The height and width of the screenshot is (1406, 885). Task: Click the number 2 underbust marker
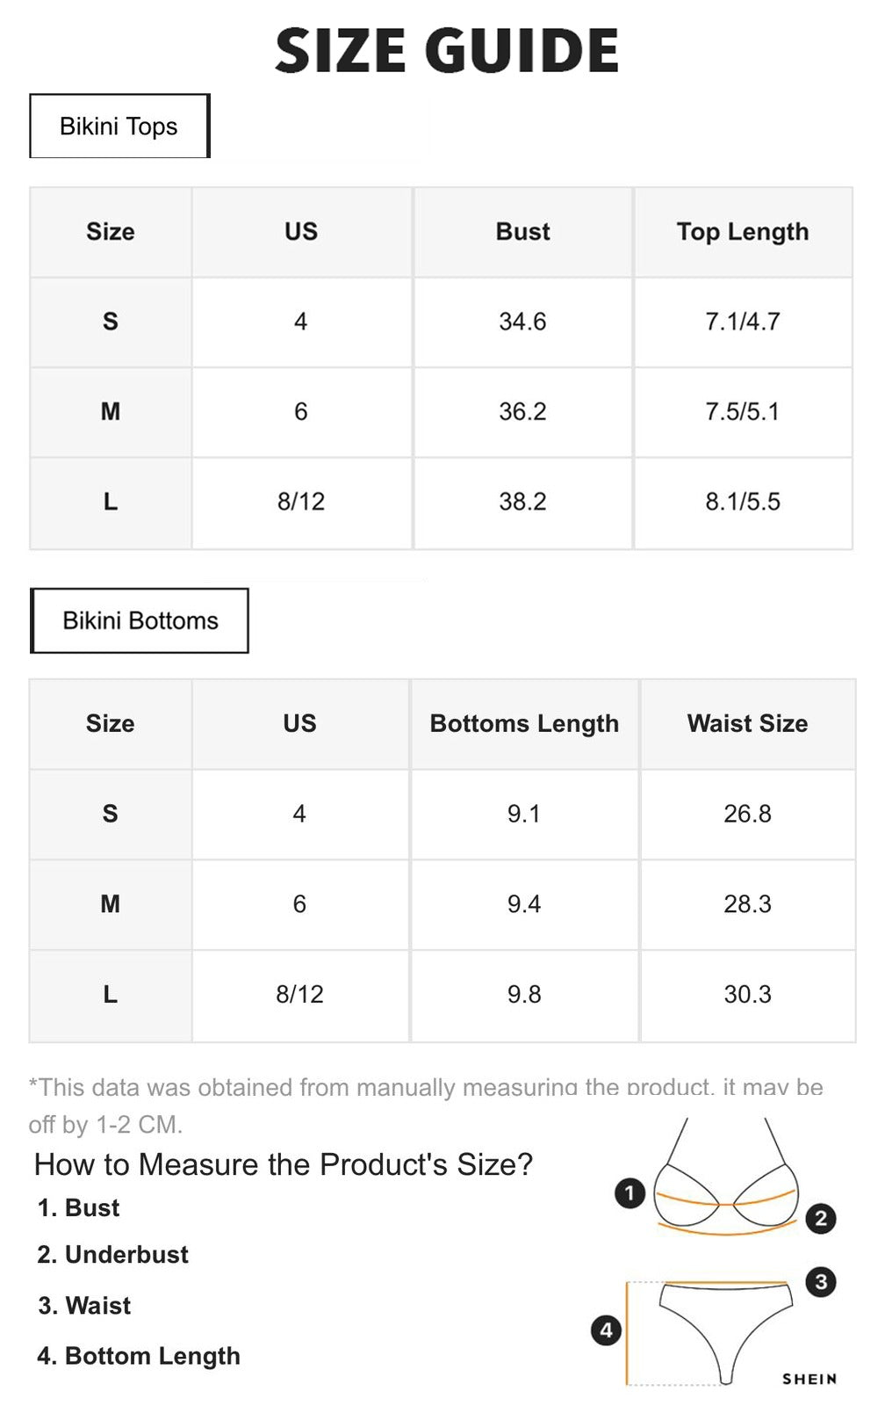coord(821,1219)
